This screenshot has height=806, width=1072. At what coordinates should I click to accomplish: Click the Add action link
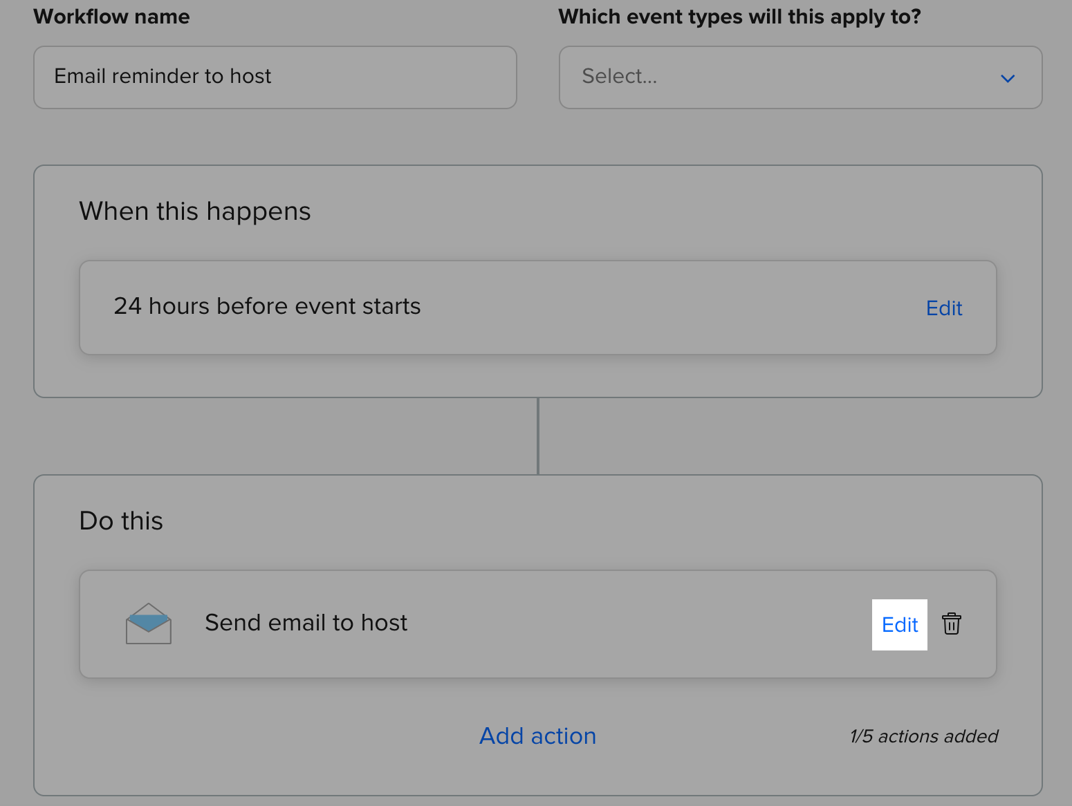click(538, 736)
